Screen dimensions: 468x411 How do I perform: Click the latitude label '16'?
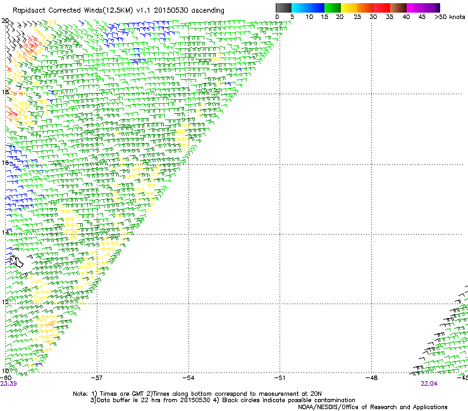(x=5, y=163)
